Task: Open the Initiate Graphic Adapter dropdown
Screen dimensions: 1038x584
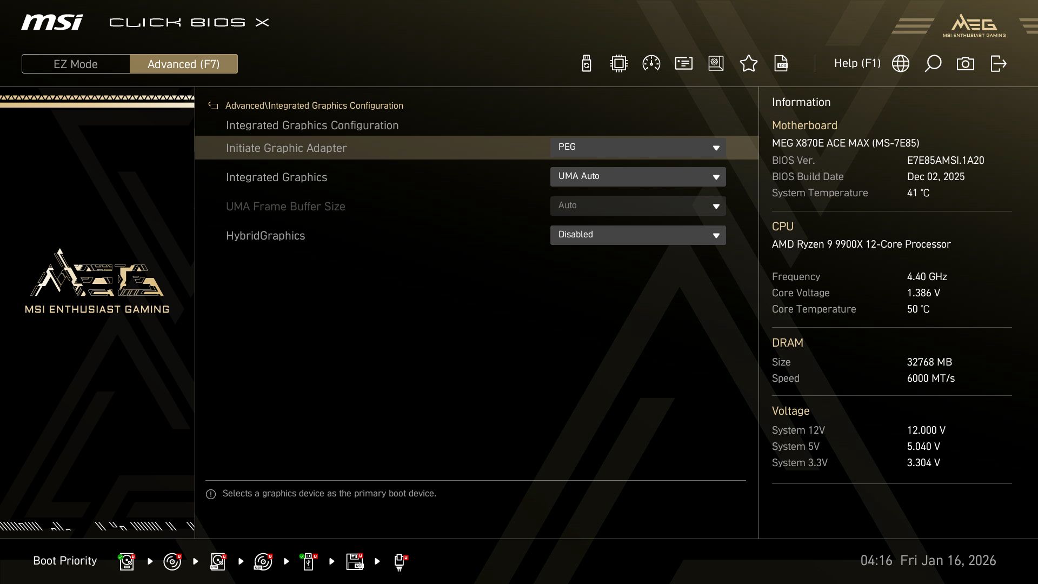Action: (638, 147)
